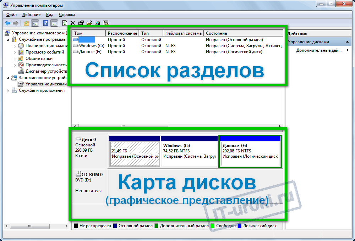Click the Службы и приложения icon

point(14,90)
